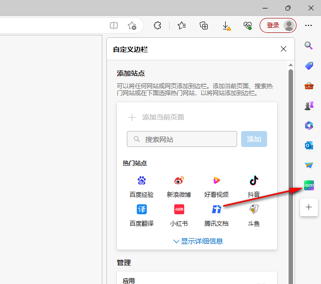
Task: Open sidebar Search magnifier icon
Action: pos(309,45)
